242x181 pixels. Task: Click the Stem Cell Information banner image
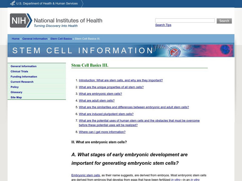point(121,51)
